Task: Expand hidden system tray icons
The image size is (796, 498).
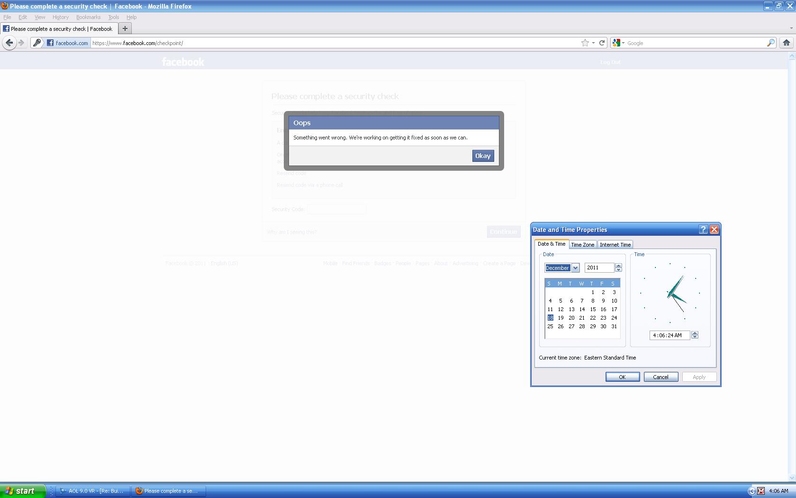Action: [752, 491]
